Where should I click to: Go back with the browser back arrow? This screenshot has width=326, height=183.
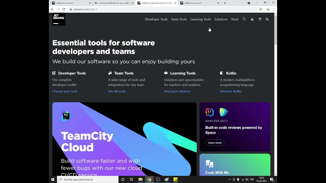52,9
